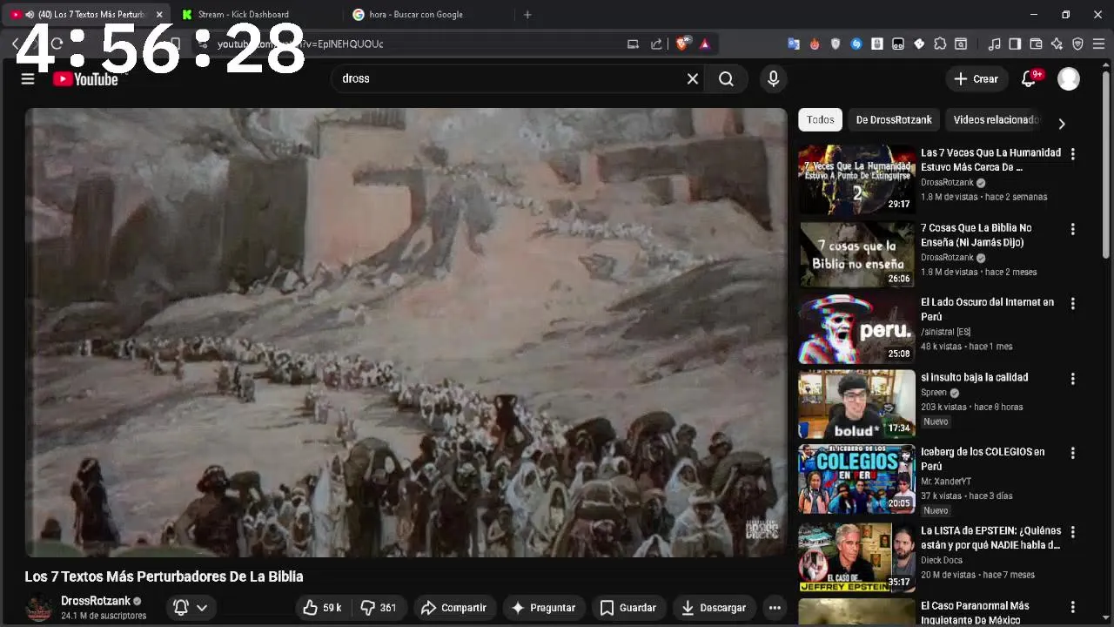Screen dimensions: 1114x627
Task: Toggle the browser sidebar panel icon
Action: pyautogui.click(x=1015, y=44)
